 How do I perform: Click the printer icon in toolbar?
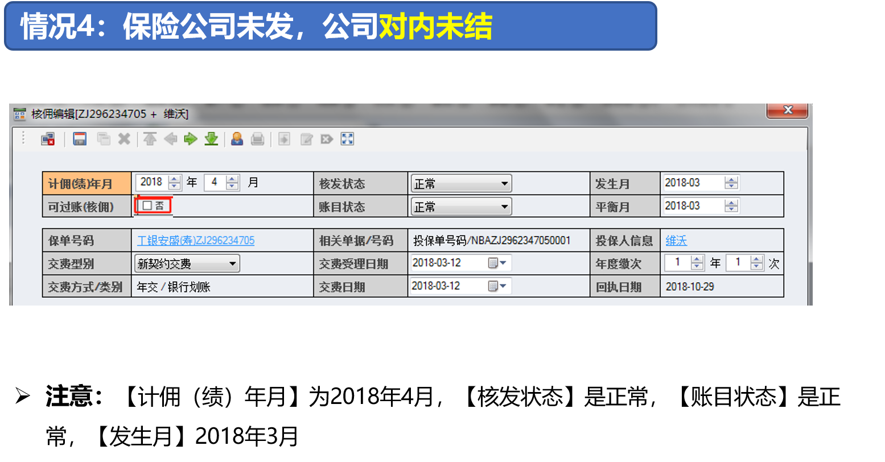[x=257, y=139]
